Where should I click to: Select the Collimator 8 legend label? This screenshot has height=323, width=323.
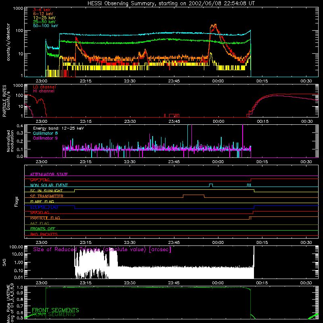[x=45, y=133]
